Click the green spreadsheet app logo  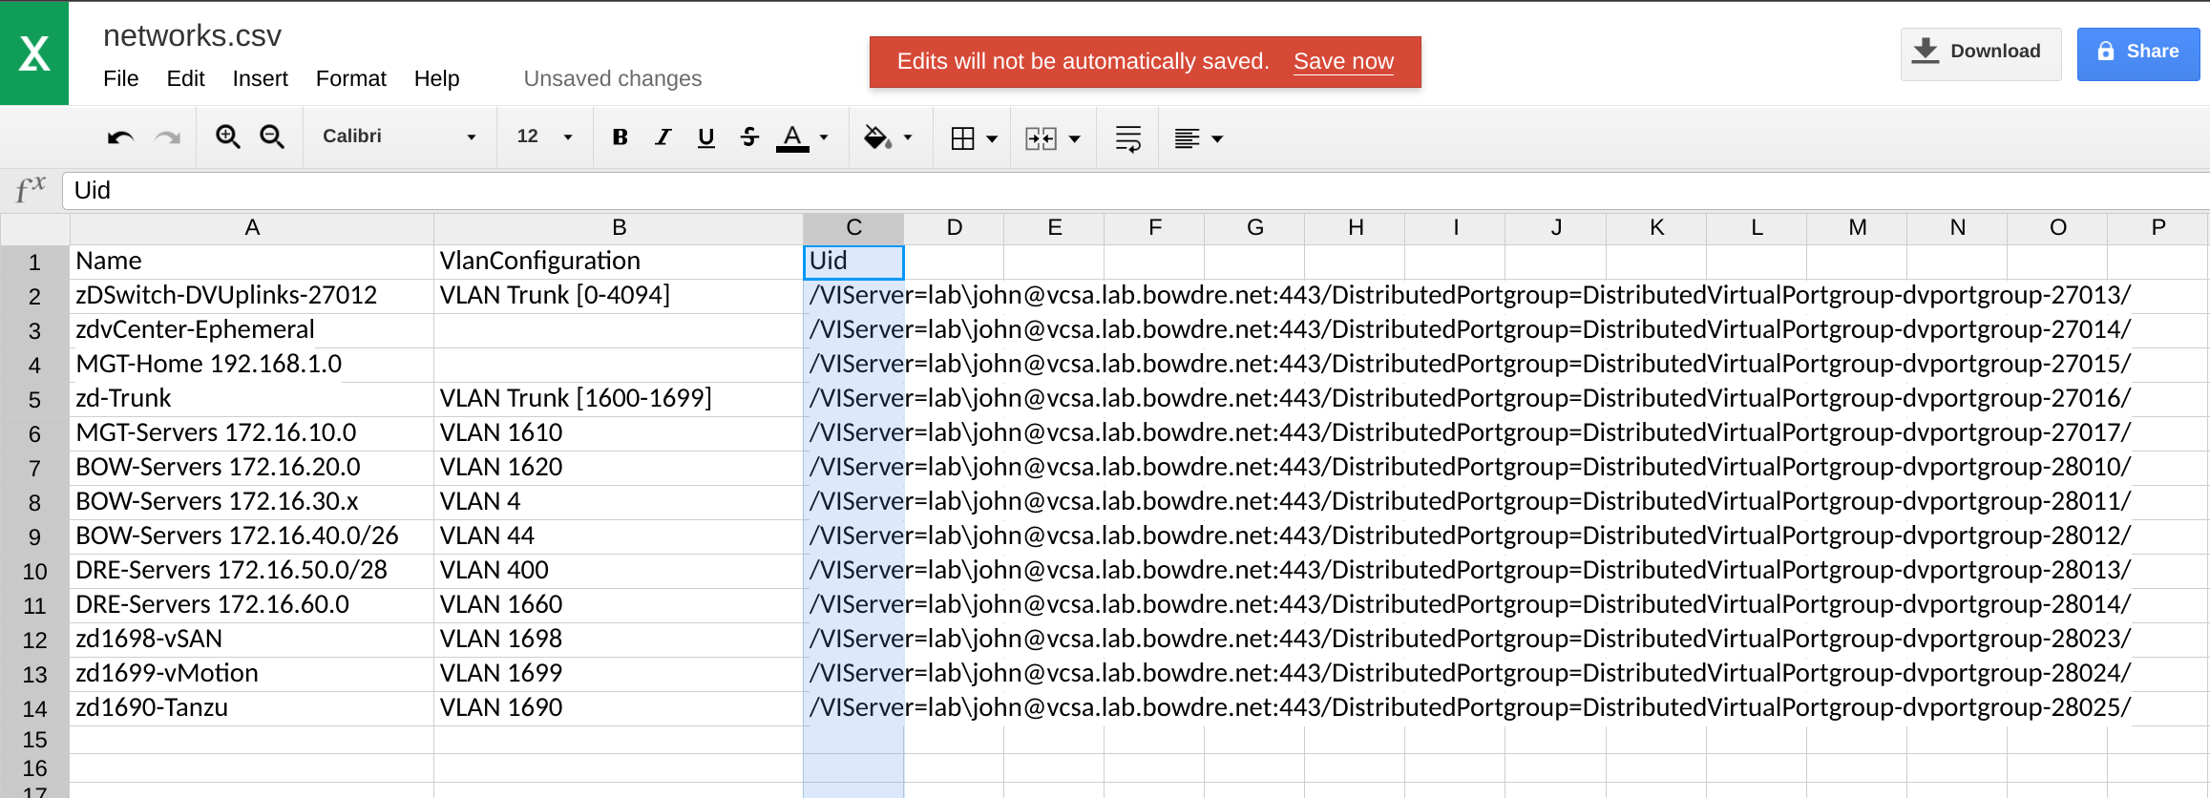coord(34,52)
